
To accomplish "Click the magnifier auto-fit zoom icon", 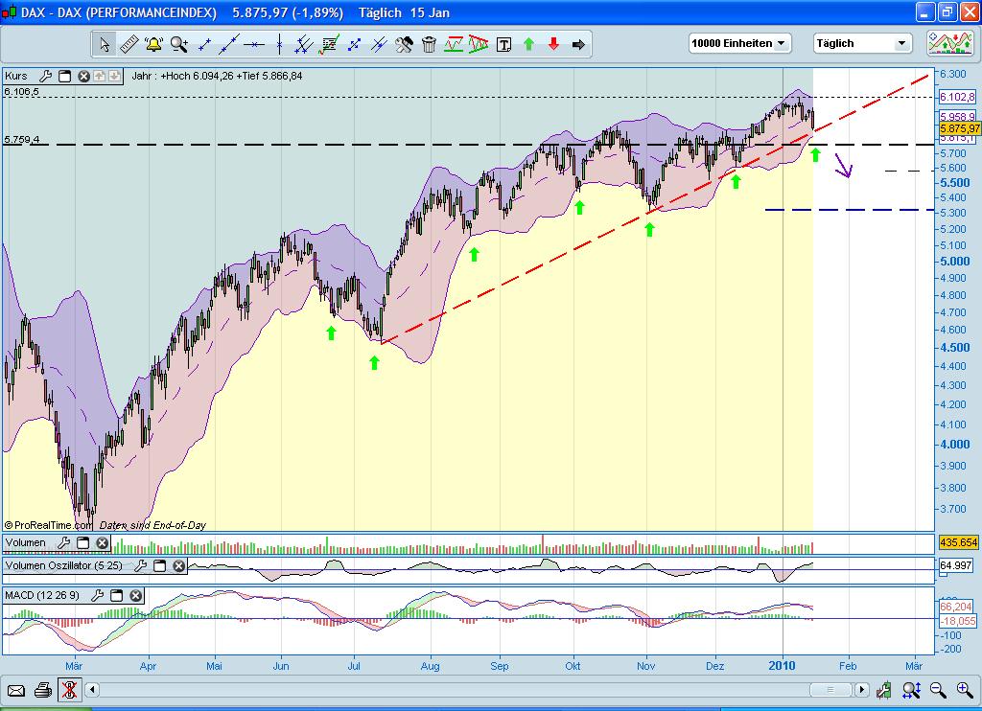I will click(x=912, y=690).
